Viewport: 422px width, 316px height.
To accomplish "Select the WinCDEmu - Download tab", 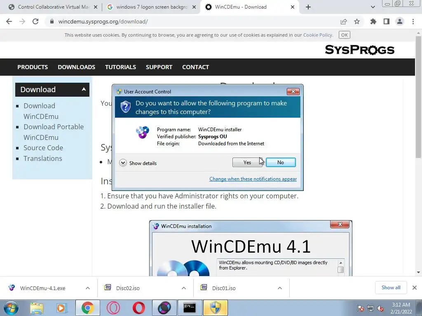I will pyautogui.click(x=249, y=7).
